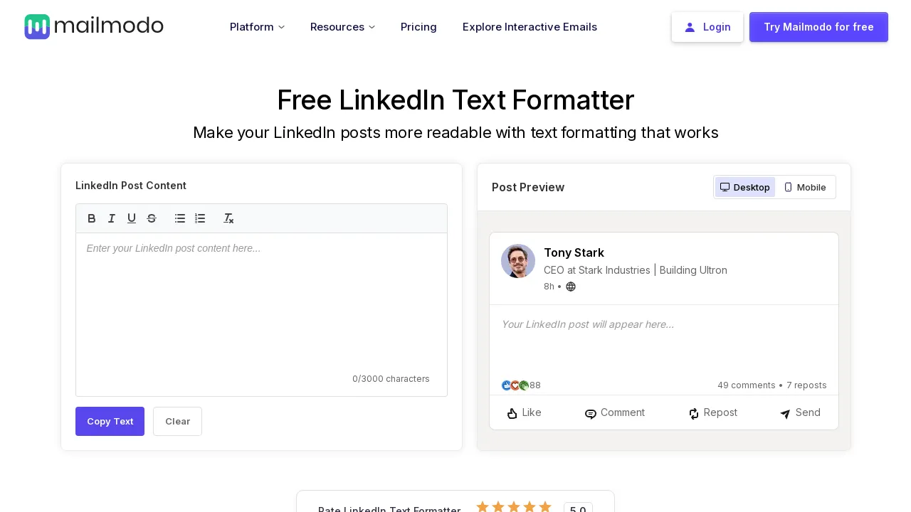
Task: Select the Strikethrough formatting icon
Action: 152,218
